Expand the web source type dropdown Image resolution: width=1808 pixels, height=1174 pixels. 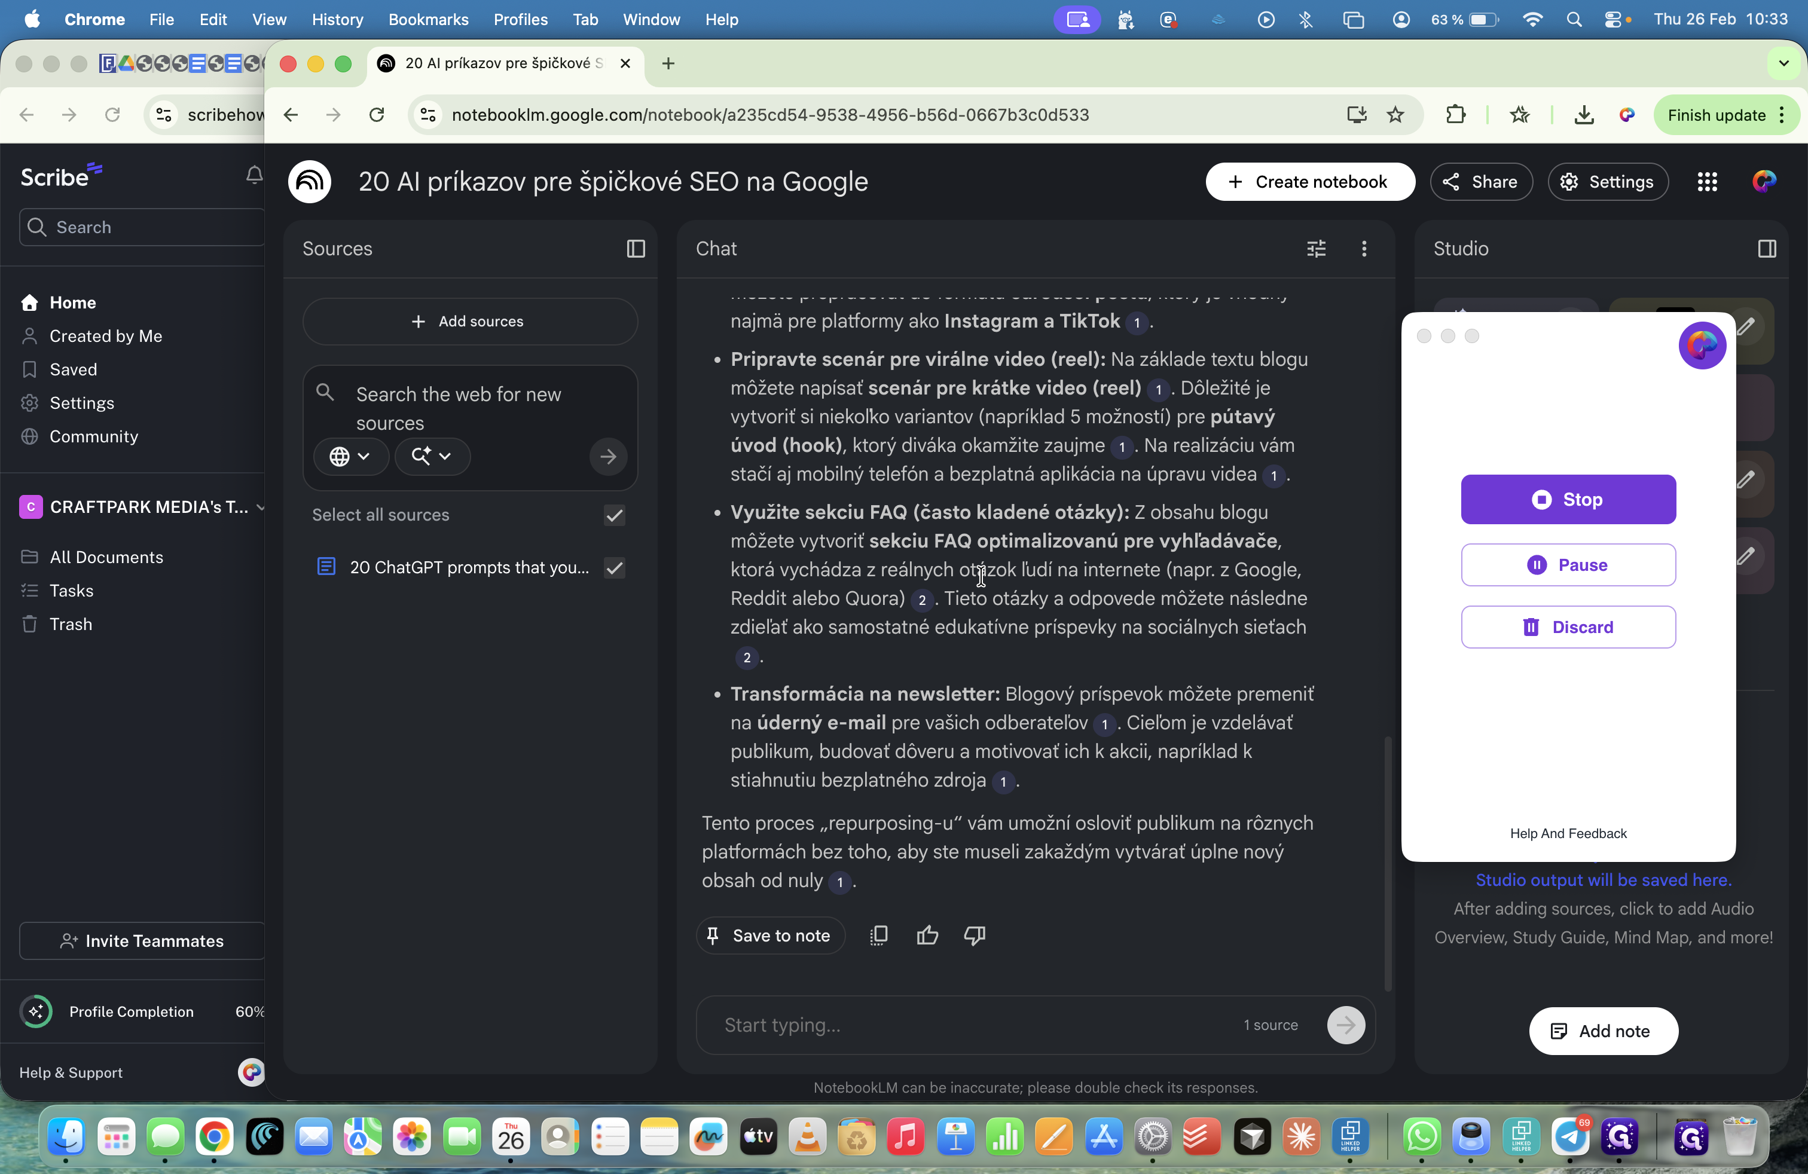point(350,455)
